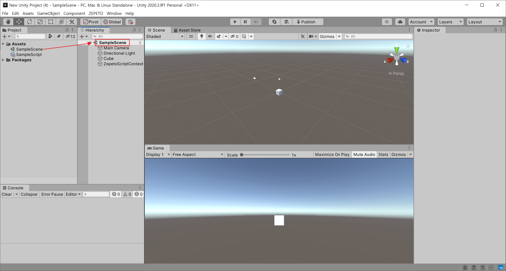Open the File menu
Image resolution: width=506 pixels, height=271 pixels.
(5, 13)
